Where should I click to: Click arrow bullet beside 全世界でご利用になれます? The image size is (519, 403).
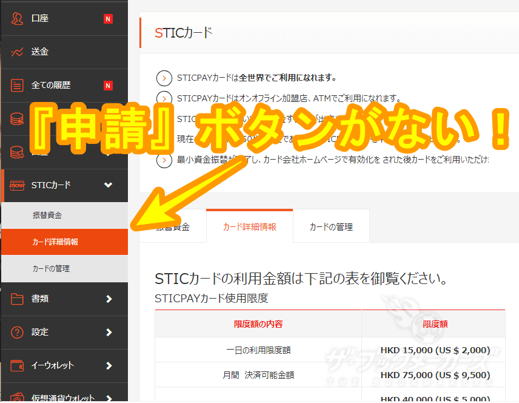pos(164,78)
